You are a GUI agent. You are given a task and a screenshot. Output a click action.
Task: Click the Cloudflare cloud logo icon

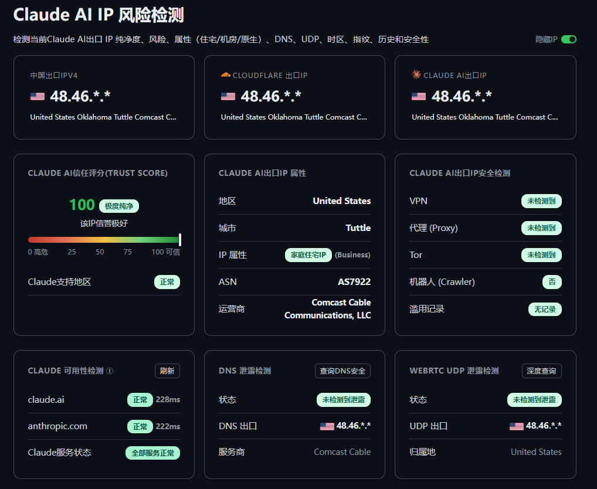click(225, 75)
